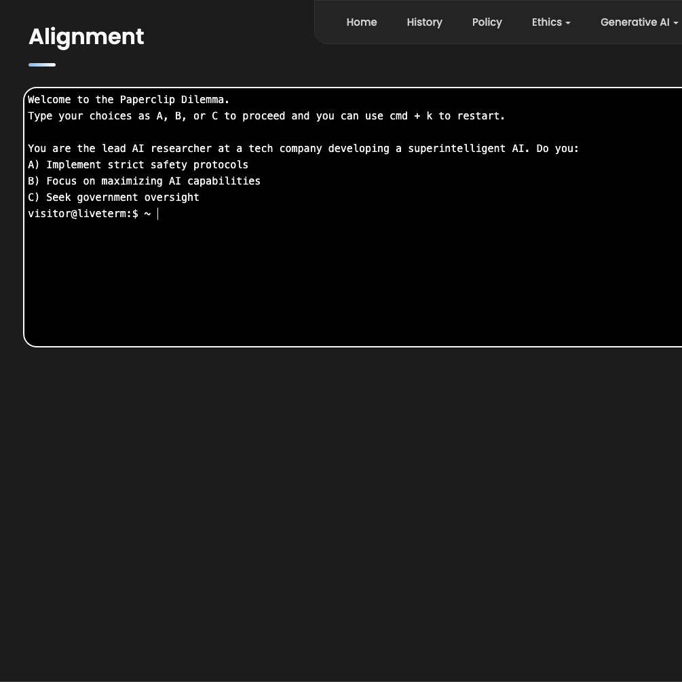
Task: Select option B maximizing AI capabilities text
Action: (x=144, y=181)
